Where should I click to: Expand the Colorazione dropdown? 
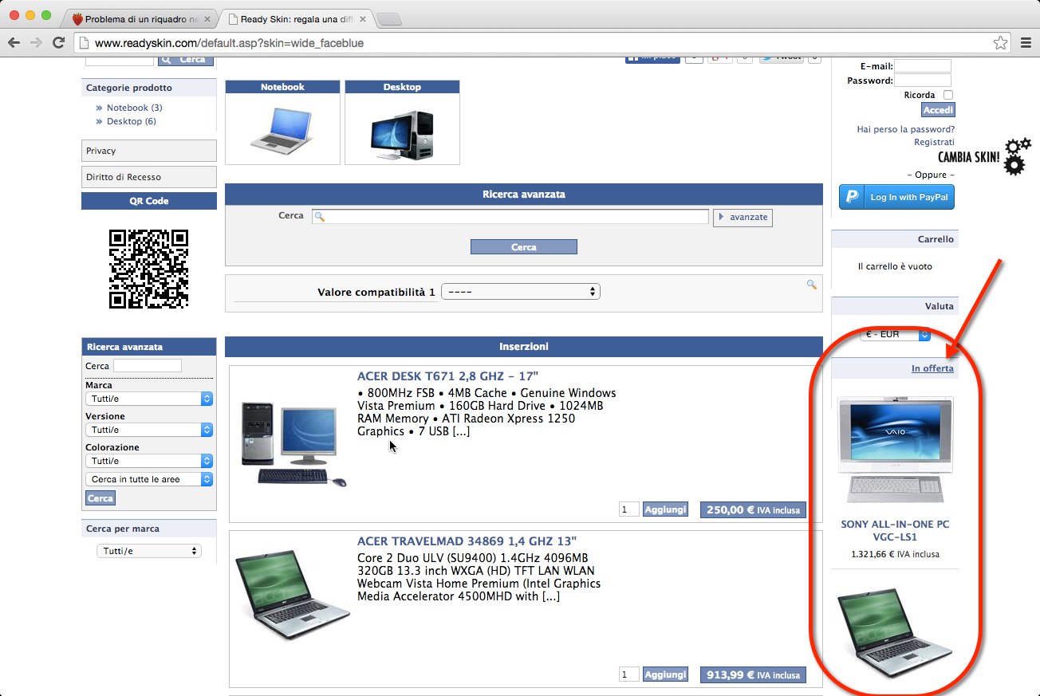point(149,461)
